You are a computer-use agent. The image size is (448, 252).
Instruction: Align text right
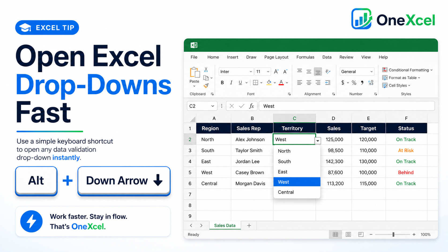click(x=318, y=83)
